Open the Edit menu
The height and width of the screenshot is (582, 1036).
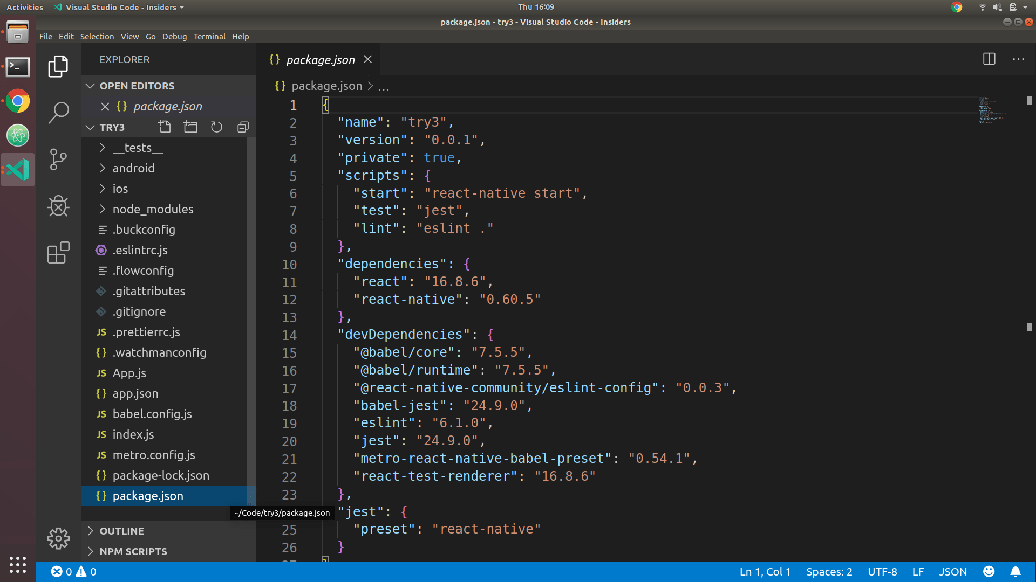pyautogui.click(x=66, y=37)
